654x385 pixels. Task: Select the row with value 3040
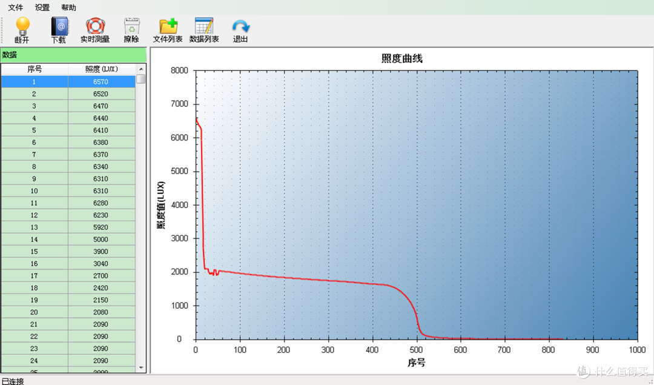coord(68,264)
